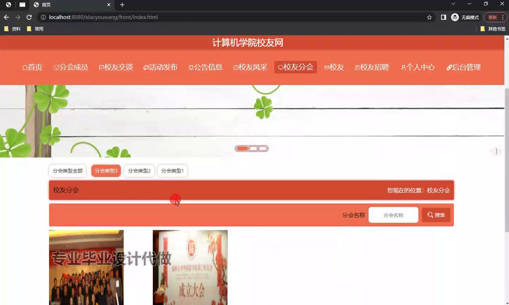Open the browser side panel icon
The width and height of the screenshot is (509, 305).
[443, 17]
